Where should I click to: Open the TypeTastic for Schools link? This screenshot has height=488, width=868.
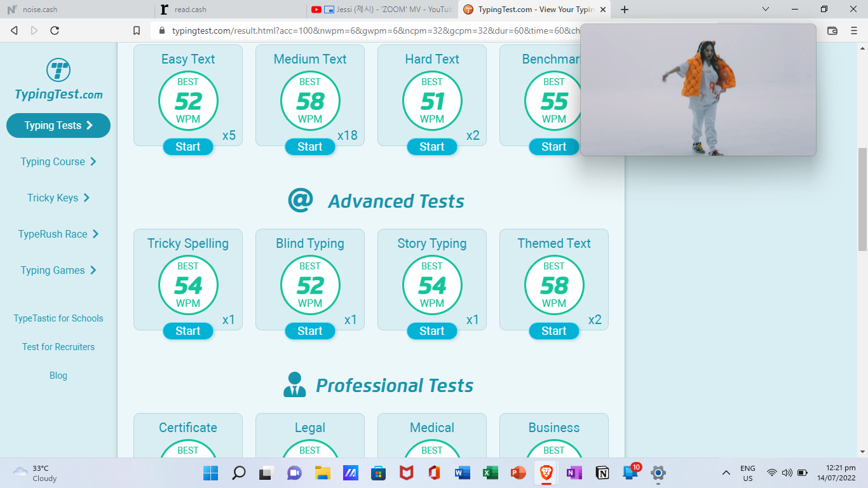pos(58,318)
